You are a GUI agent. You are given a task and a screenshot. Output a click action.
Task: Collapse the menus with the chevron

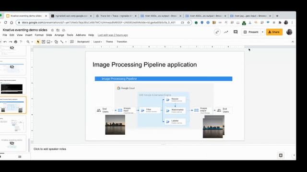point(293,42)
